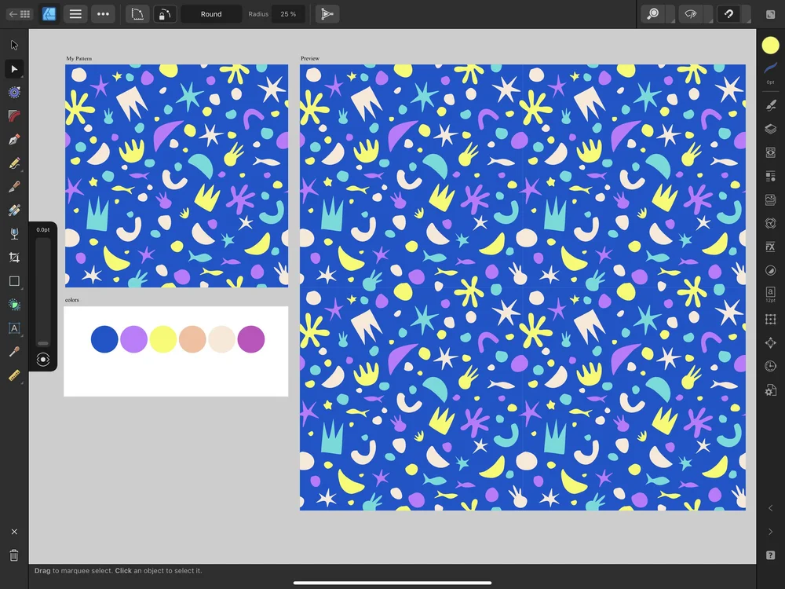
Task: Select the Crop tool
Action: point(13,257)
